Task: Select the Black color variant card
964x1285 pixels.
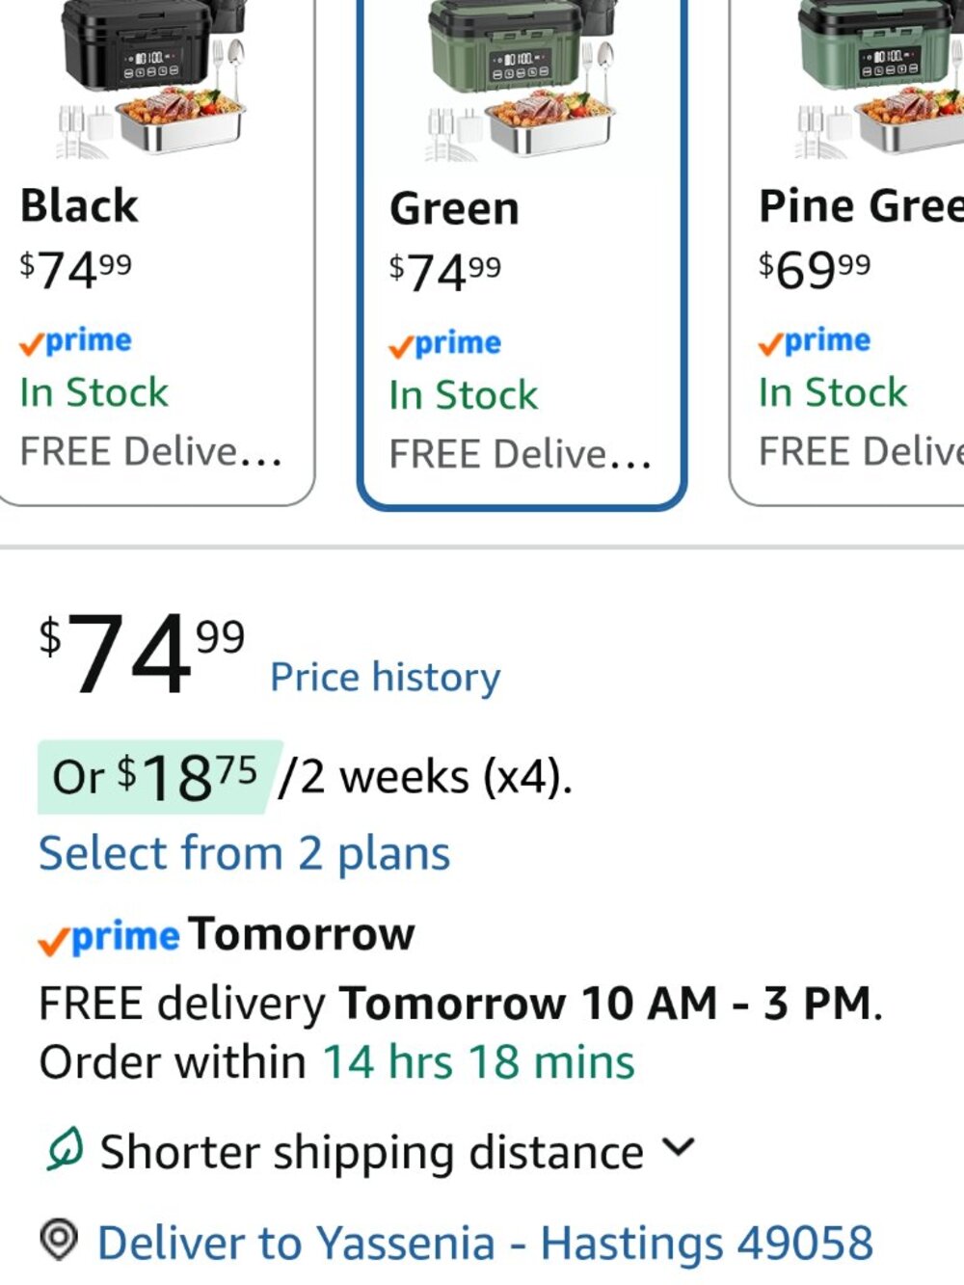Action: [154, 251]
